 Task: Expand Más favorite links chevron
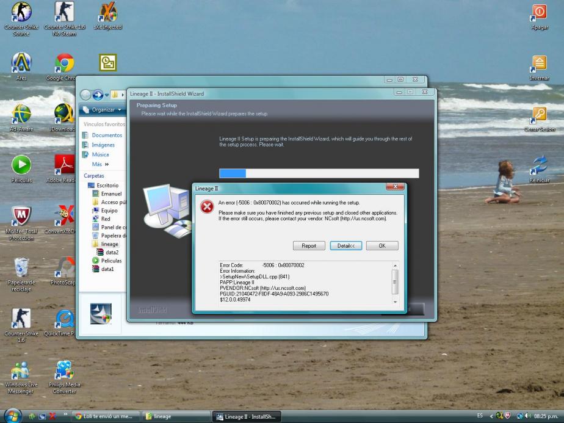point(106,164)
